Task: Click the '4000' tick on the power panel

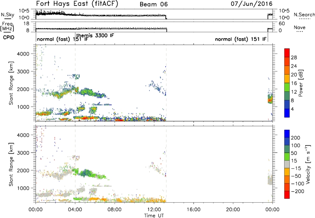Action: (x=23, y=54)
